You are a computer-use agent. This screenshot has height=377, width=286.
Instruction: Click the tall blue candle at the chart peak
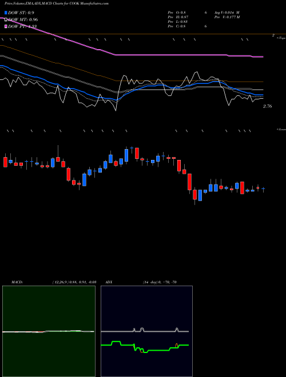[126, 155]
